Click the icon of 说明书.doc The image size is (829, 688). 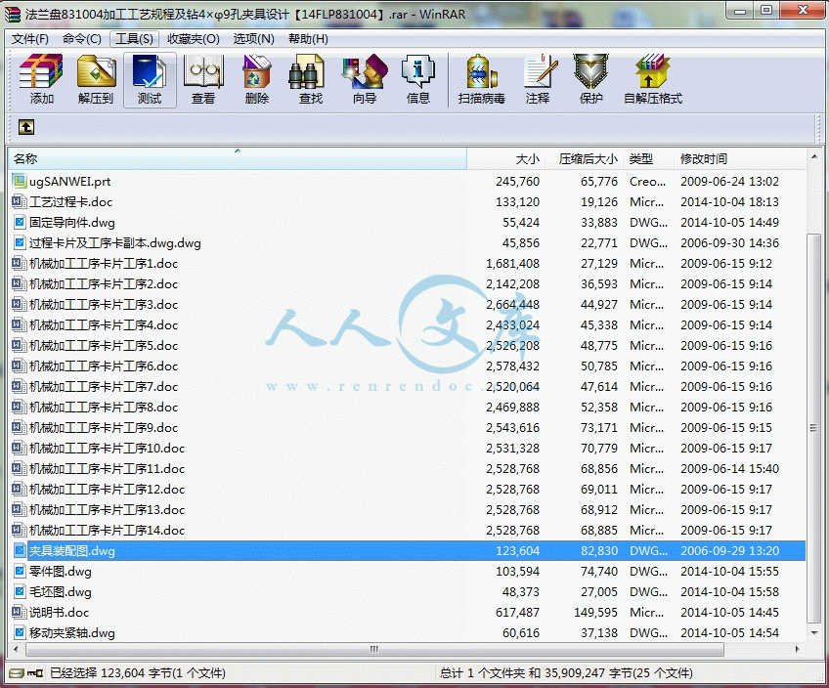click(x=20, y=613)
